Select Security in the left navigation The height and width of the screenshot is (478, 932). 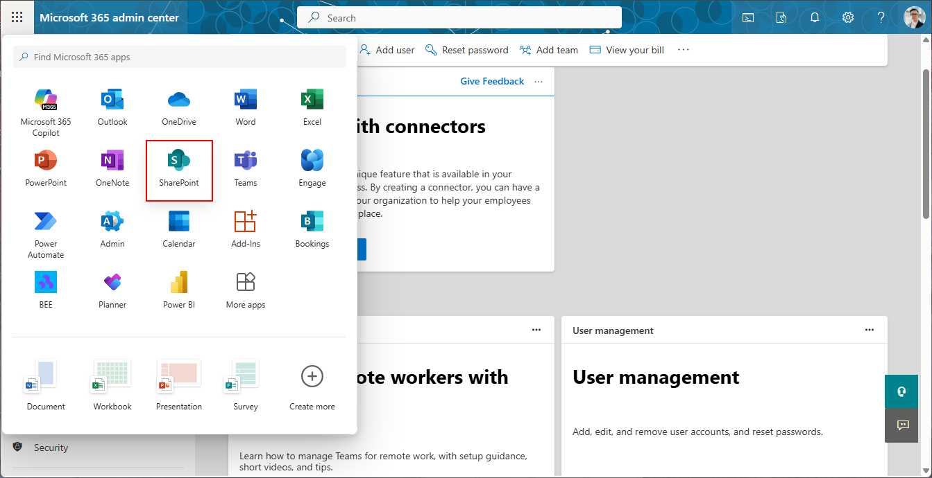pos(51,448)
